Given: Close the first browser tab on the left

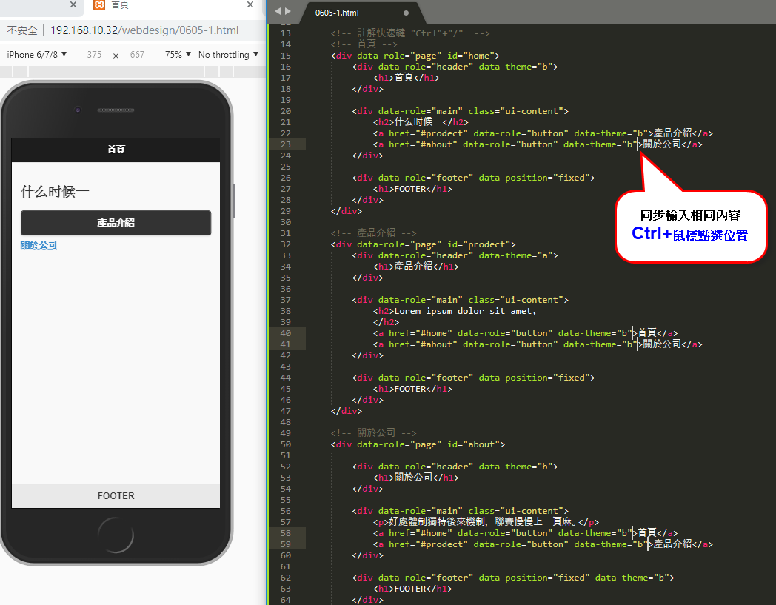Looking at the screenshot, I should point(73,5).
